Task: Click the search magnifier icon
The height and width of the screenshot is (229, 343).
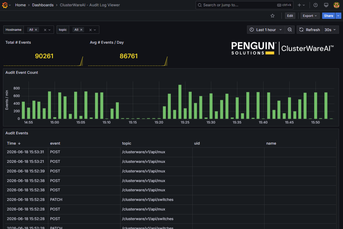Action: pos(200,5)
